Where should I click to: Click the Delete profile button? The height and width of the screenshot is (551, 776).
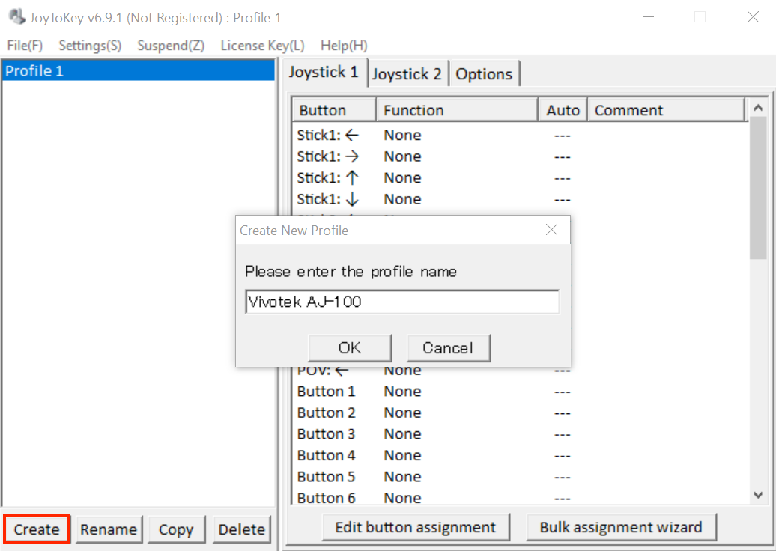coord(241,529)
